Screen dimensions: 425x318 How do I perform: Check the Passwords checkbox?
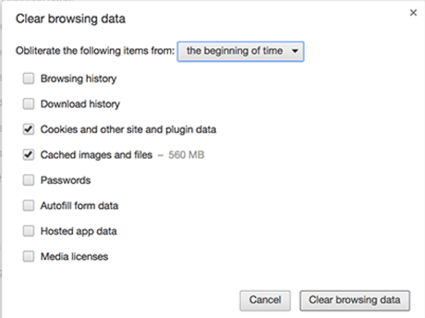(28, 180)
